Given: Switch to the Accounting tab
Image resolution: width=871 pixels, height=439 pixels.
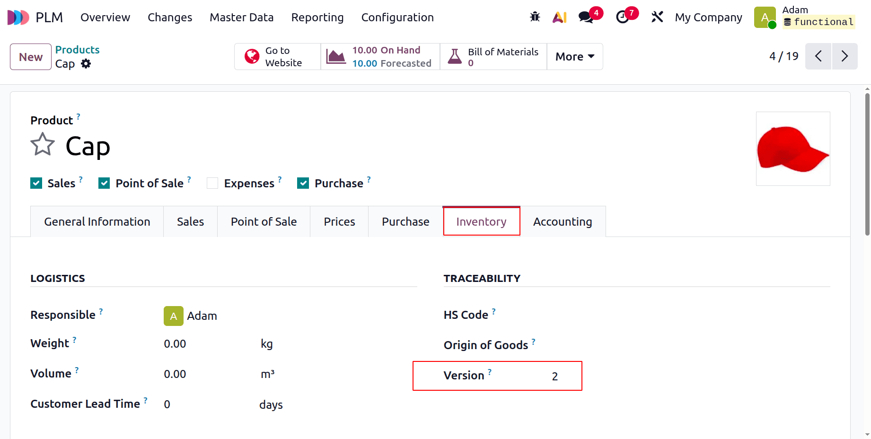Looking at the screenshot, I should [563, 221].
